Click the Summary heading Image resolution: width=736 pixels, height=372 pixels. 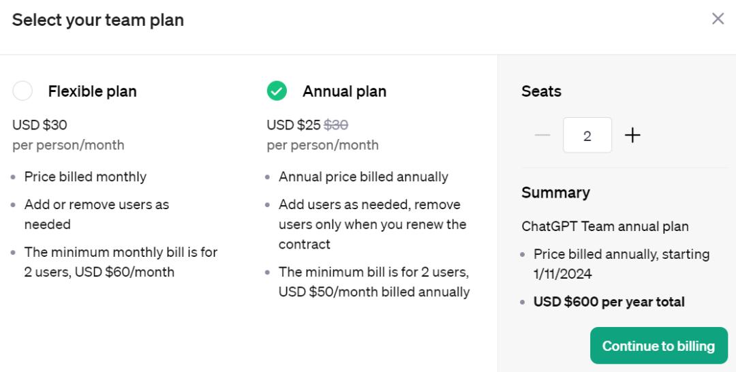click(555, 193)
